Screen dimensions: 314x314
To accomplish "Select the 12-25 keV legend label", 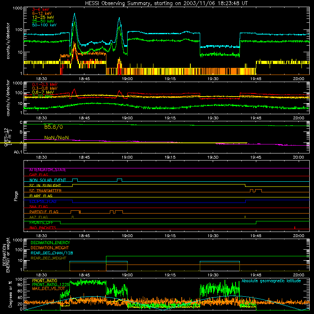I will [43, 17].
